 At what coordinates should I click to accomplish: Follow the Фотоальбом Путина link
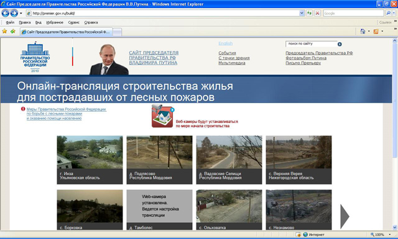click(x=306, y=58)
